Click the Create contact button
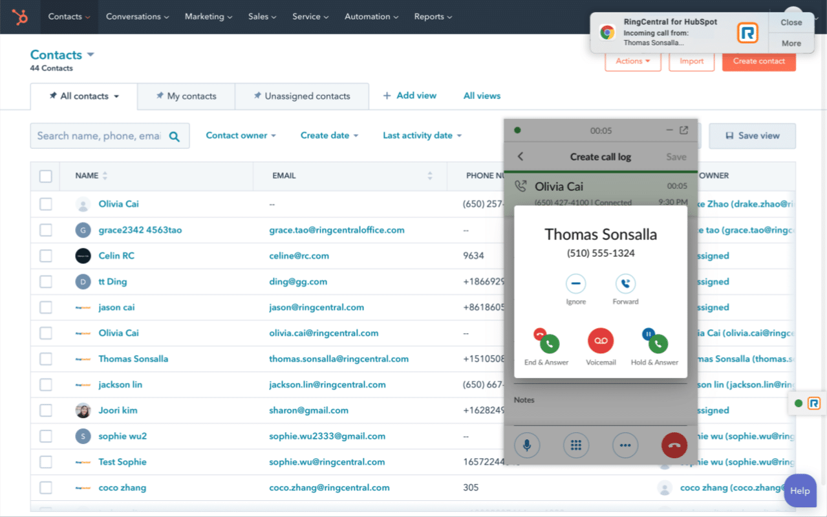The width and height of the screenshot is (827, 517). coord(758,61)
